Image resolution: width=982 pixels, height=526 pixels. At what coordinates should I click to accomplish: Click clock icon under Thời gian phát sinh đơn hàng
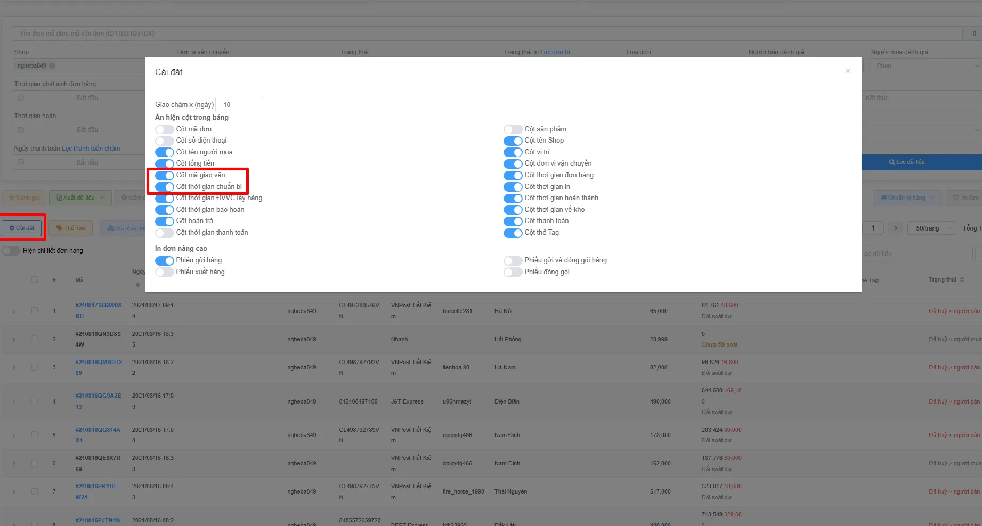[x=21, y=98]
